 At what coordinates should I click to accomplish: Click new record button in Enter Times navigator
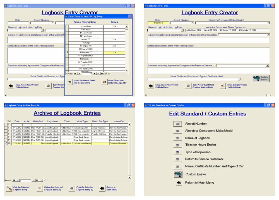click(x=102, y=73)
